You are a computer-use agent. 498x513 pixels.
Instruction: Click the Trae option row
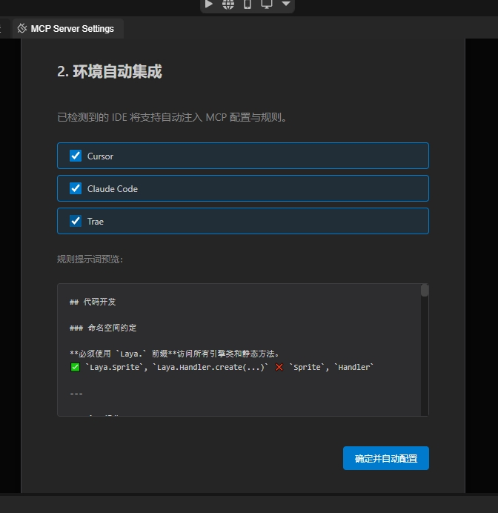coord(243,221)
